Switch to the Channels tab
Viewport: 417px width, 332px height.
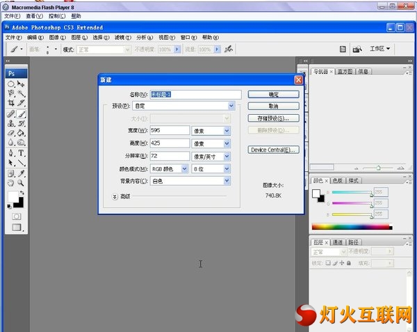(x=338, y=242)
